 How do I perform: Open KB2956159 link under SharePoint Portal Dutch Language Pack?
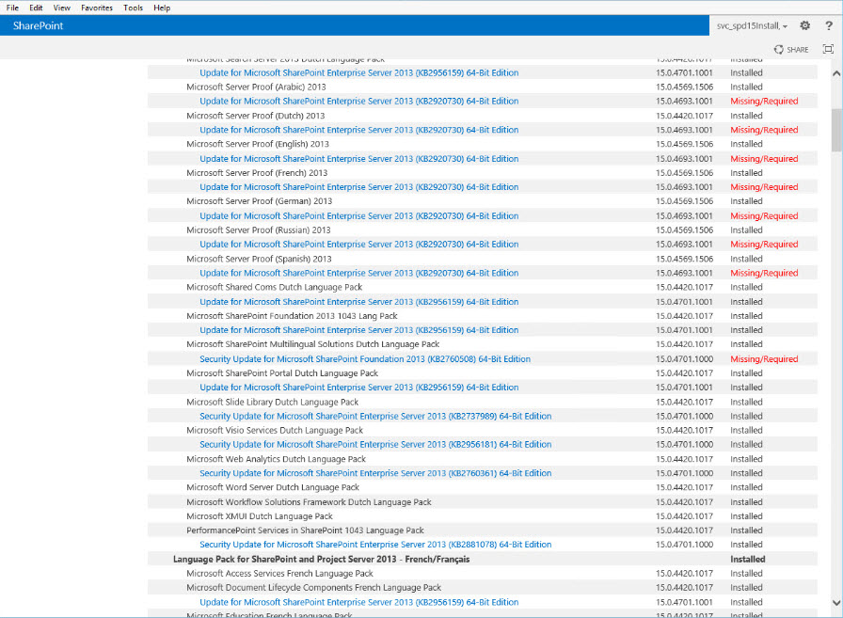point(359,388)
